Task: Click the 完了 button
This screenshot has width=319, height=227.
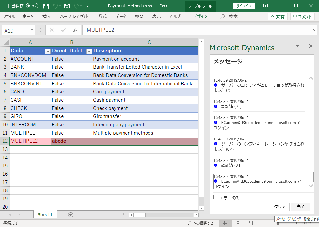Action: coord(300,207)
